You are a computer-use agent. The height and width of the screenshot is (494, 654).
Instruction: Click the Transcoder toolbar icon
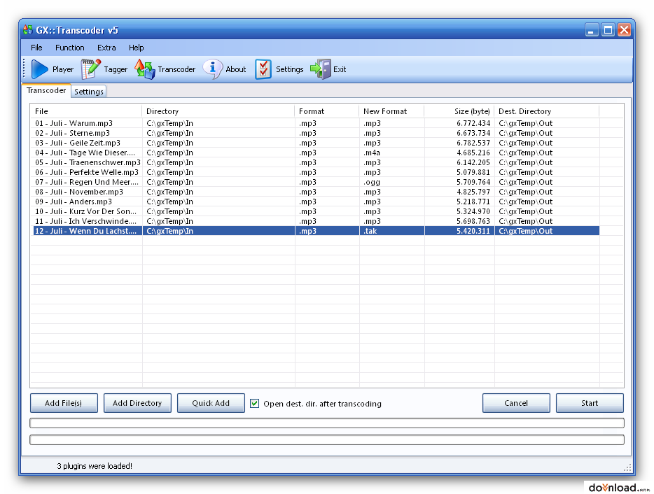(x=145, y=69)
